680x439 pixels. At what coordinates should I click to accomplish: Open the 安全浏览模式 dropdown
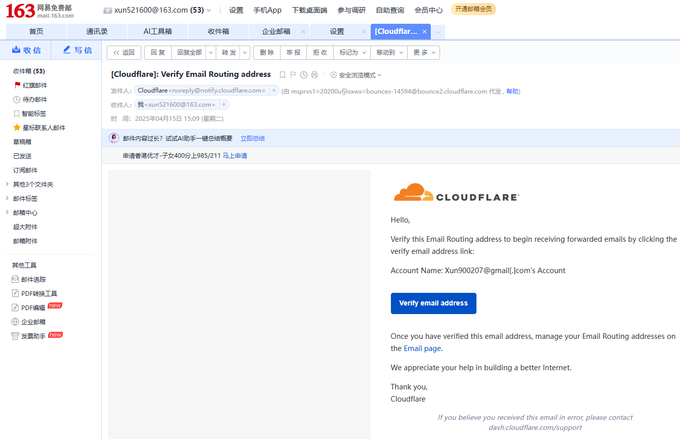[x=356, y=75]
